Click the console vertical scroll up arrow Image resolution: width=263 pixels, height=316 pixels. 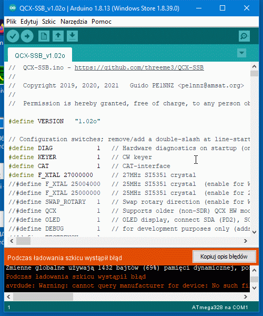[255, 270]
